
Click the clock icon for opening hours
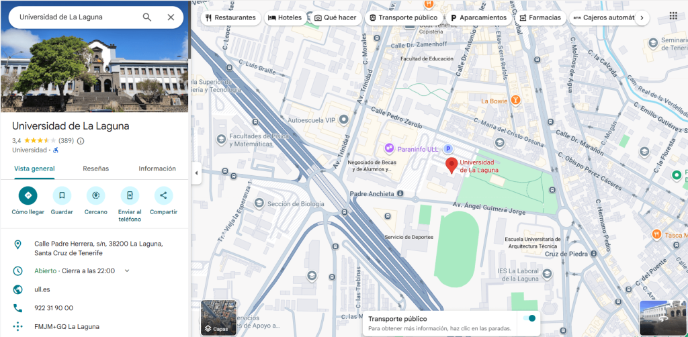(17, 271)
